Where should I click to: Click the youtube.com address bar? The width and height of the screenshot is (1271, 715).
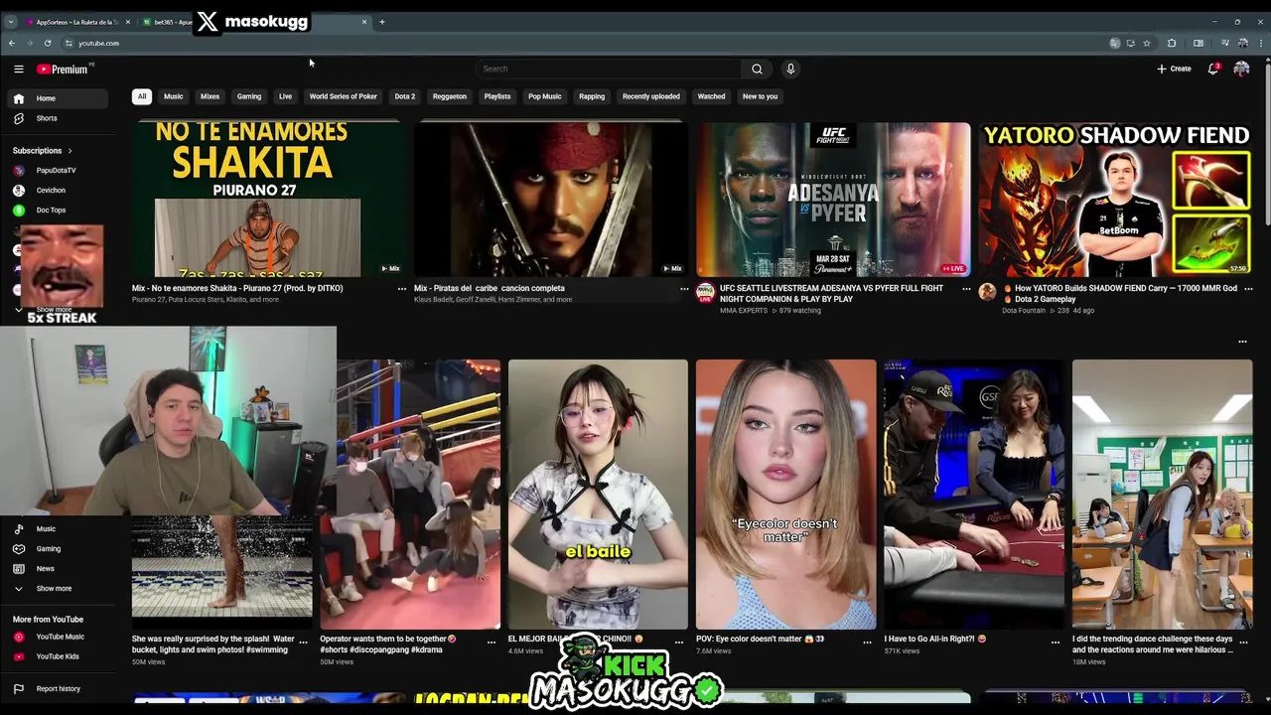click(586, 43)
